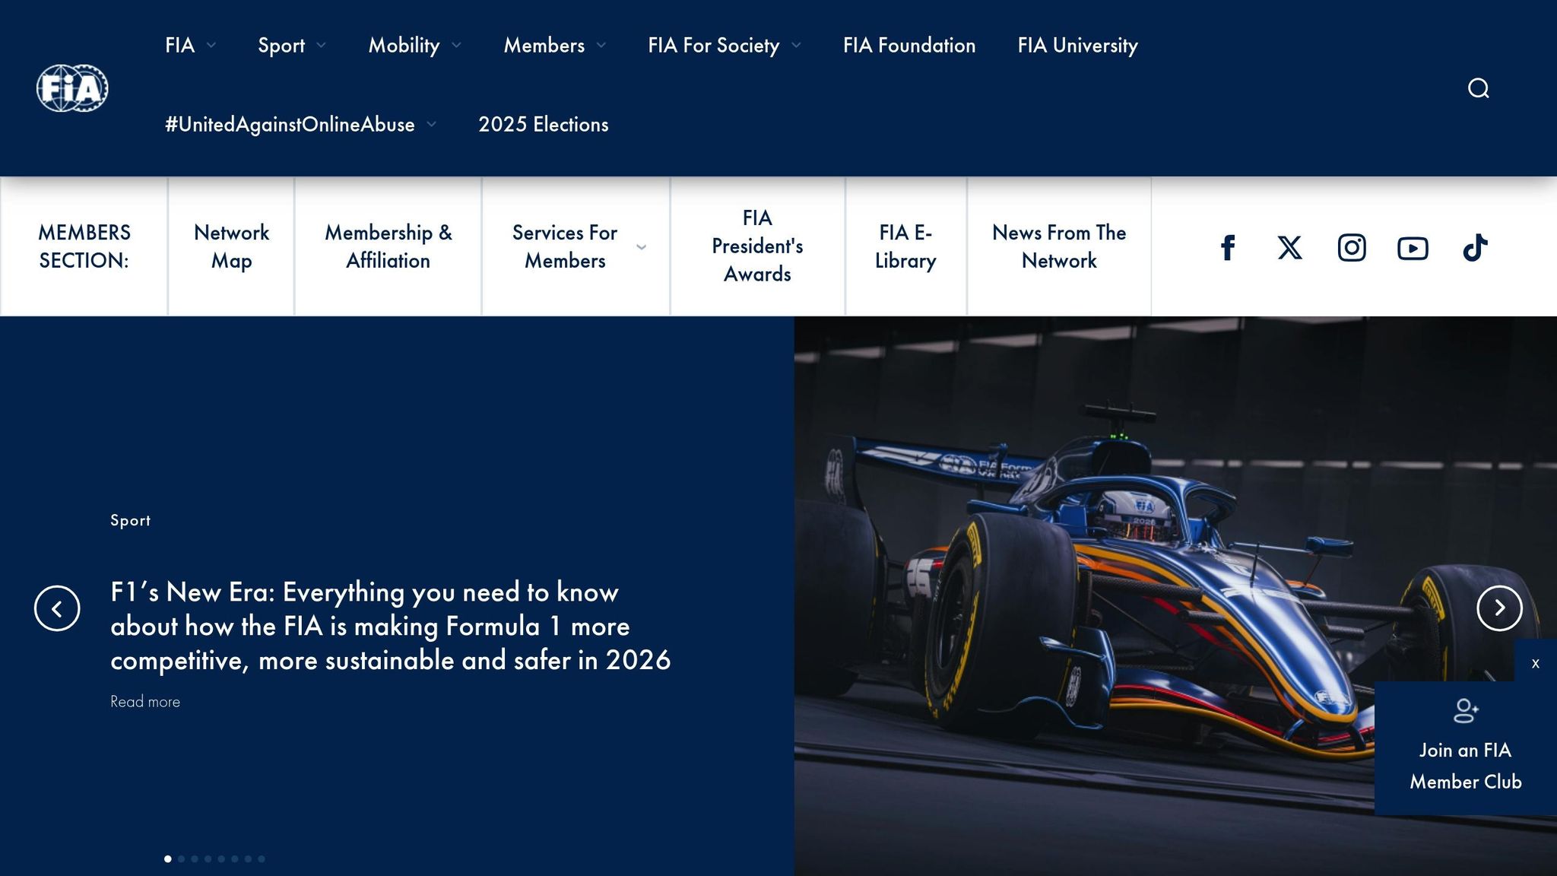
Task: Click Read more on the F1 article
Action: click(145, 701)
